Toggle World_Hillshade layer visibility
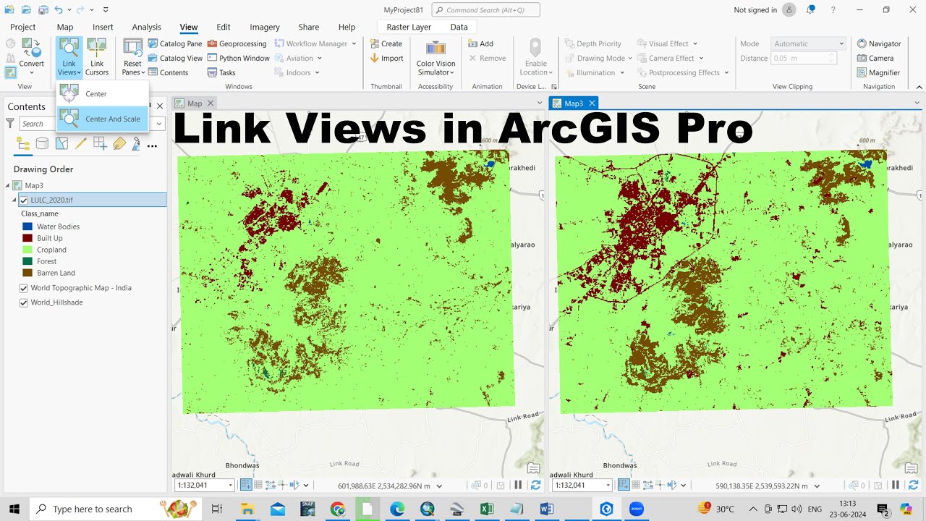The height and width of the screenshot is (521, 926). point(24,302)
